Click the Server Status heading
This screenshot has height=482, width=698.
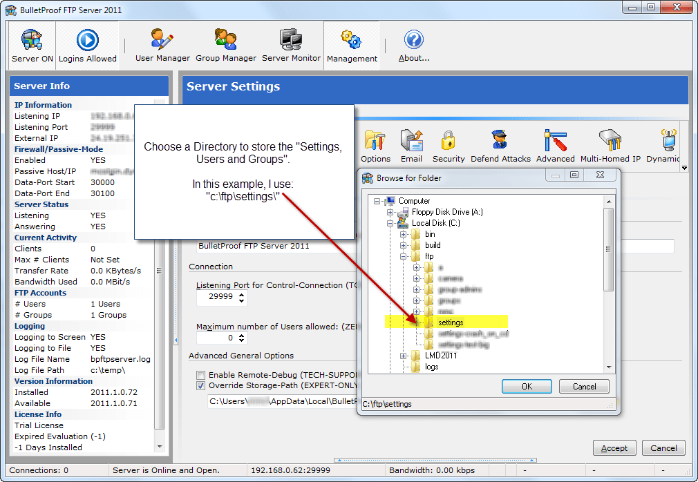coord(41,204)
